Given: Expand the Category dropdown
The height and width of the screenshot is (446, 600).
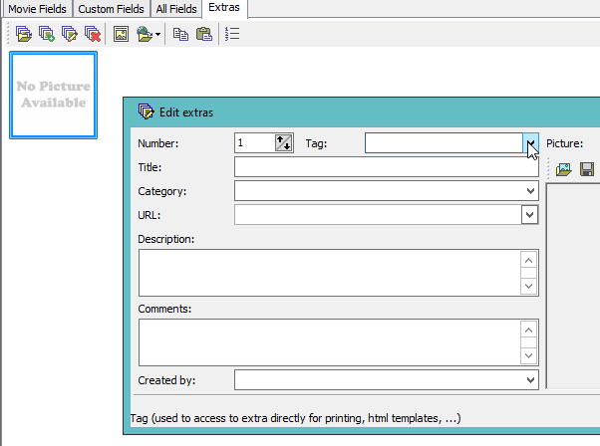Looking at the screenshot, I should click(530, 190).
